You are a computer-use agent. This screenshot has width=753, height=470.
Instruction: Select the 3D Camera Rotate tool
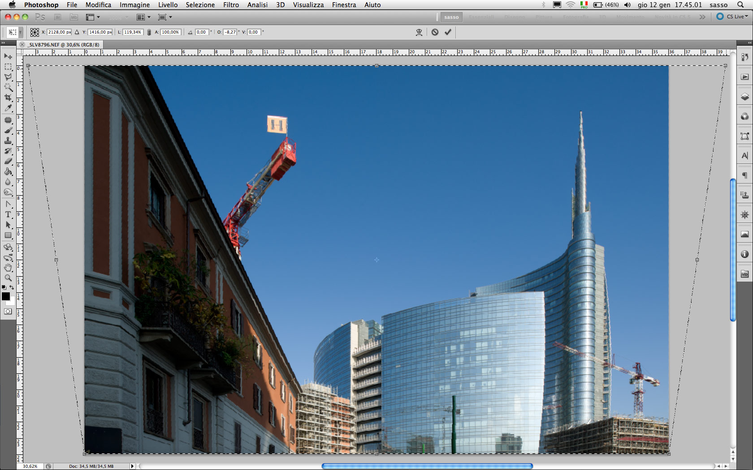pyautogui.click(x=8, y=257)
